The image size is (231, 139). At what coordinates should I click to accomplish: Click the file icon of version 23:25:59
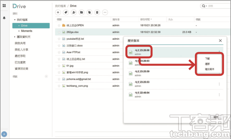coord(131,74)
